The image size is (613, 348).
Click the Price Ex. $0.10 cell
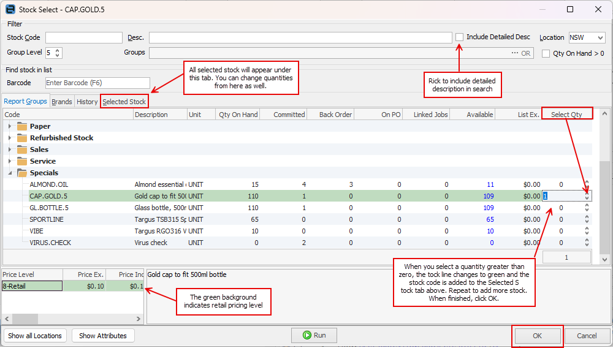85,286
